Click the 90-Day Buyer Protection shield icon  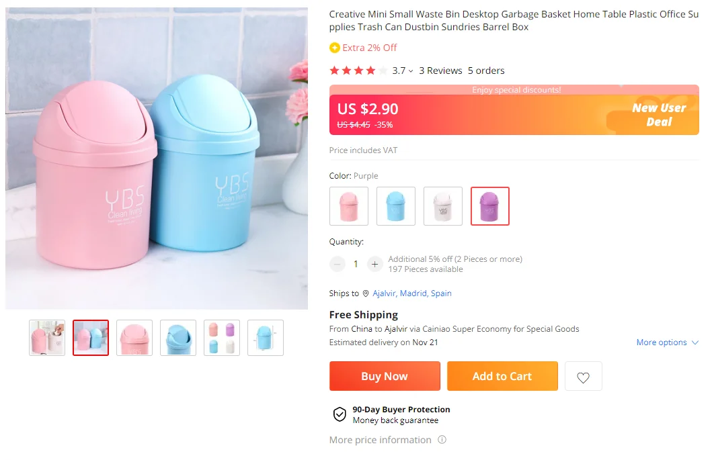coord(340,414)
